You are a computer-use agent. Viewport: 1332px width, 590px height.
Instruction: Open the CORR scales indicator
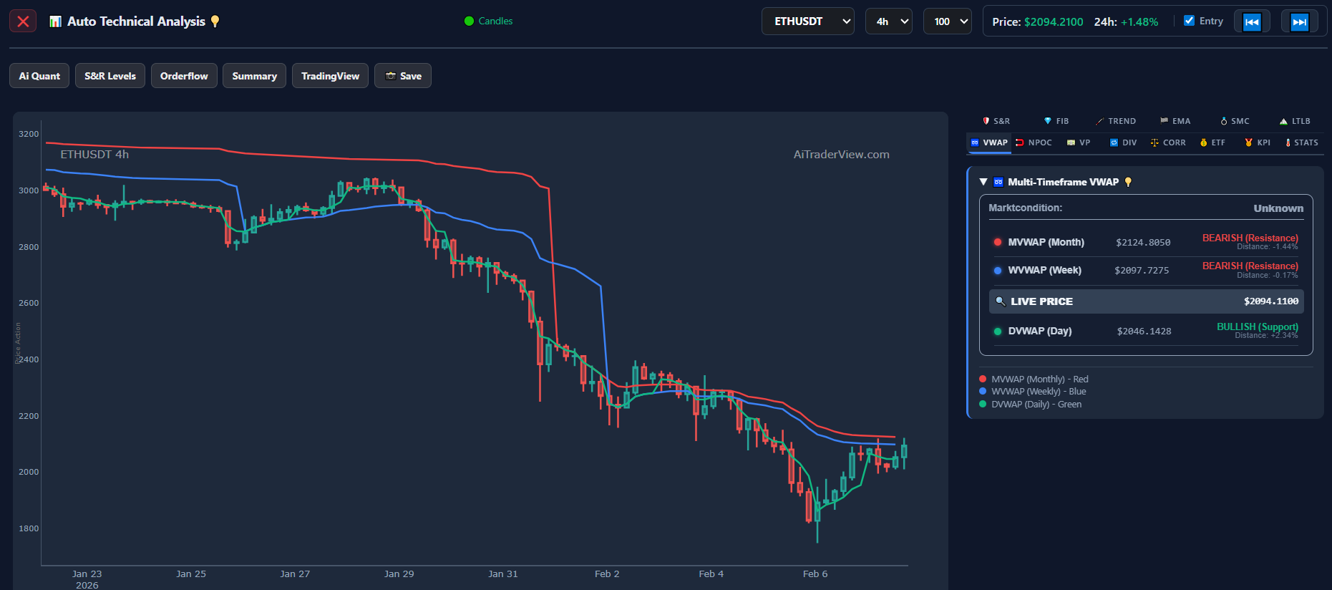[1167, 142]
